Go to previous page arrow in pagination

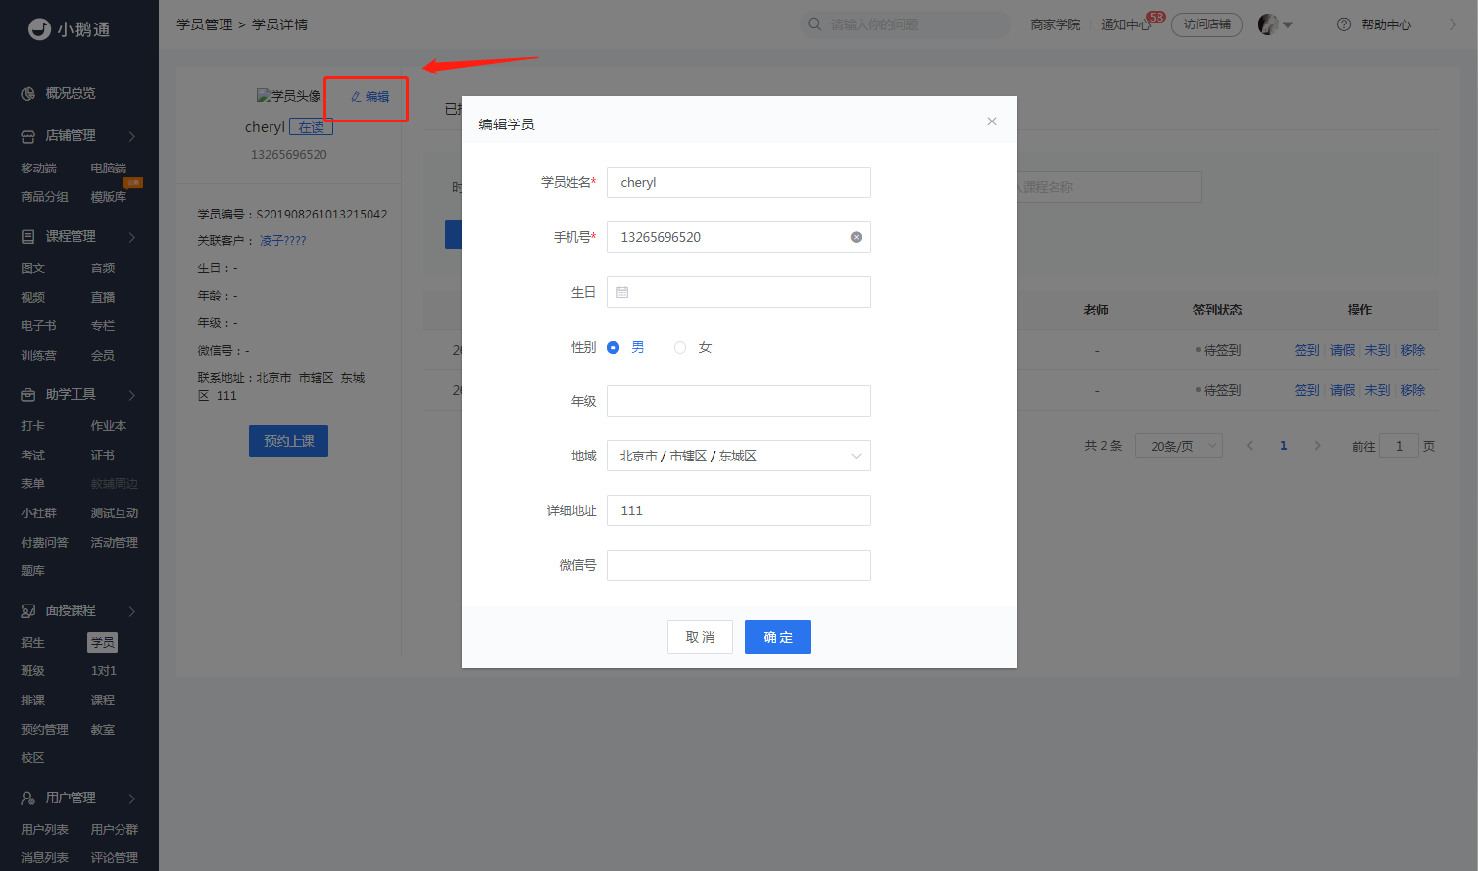(x=1250, y=446)
